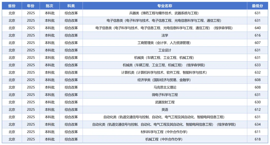The image size is (270, 145).
Task: Click 综合改革 in the 计算机类 row
Action: (71, 72)
